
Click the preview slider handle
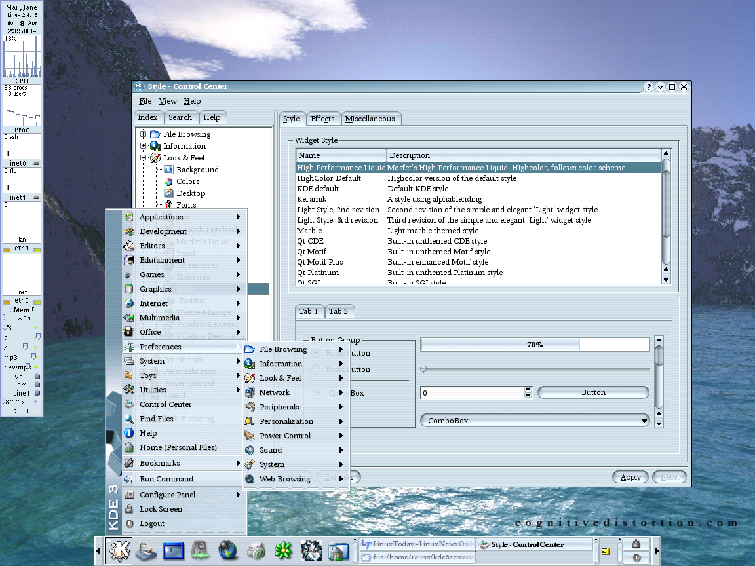point(423,369)
